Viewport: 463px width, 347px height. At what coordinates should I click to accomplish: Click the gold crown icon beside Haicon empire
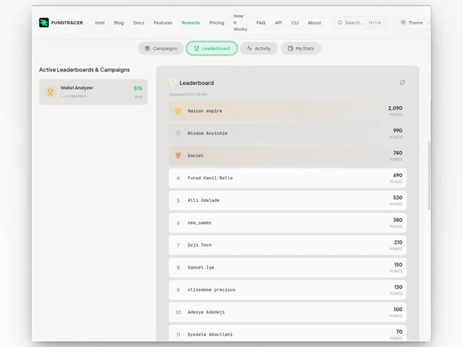[178, 111]
